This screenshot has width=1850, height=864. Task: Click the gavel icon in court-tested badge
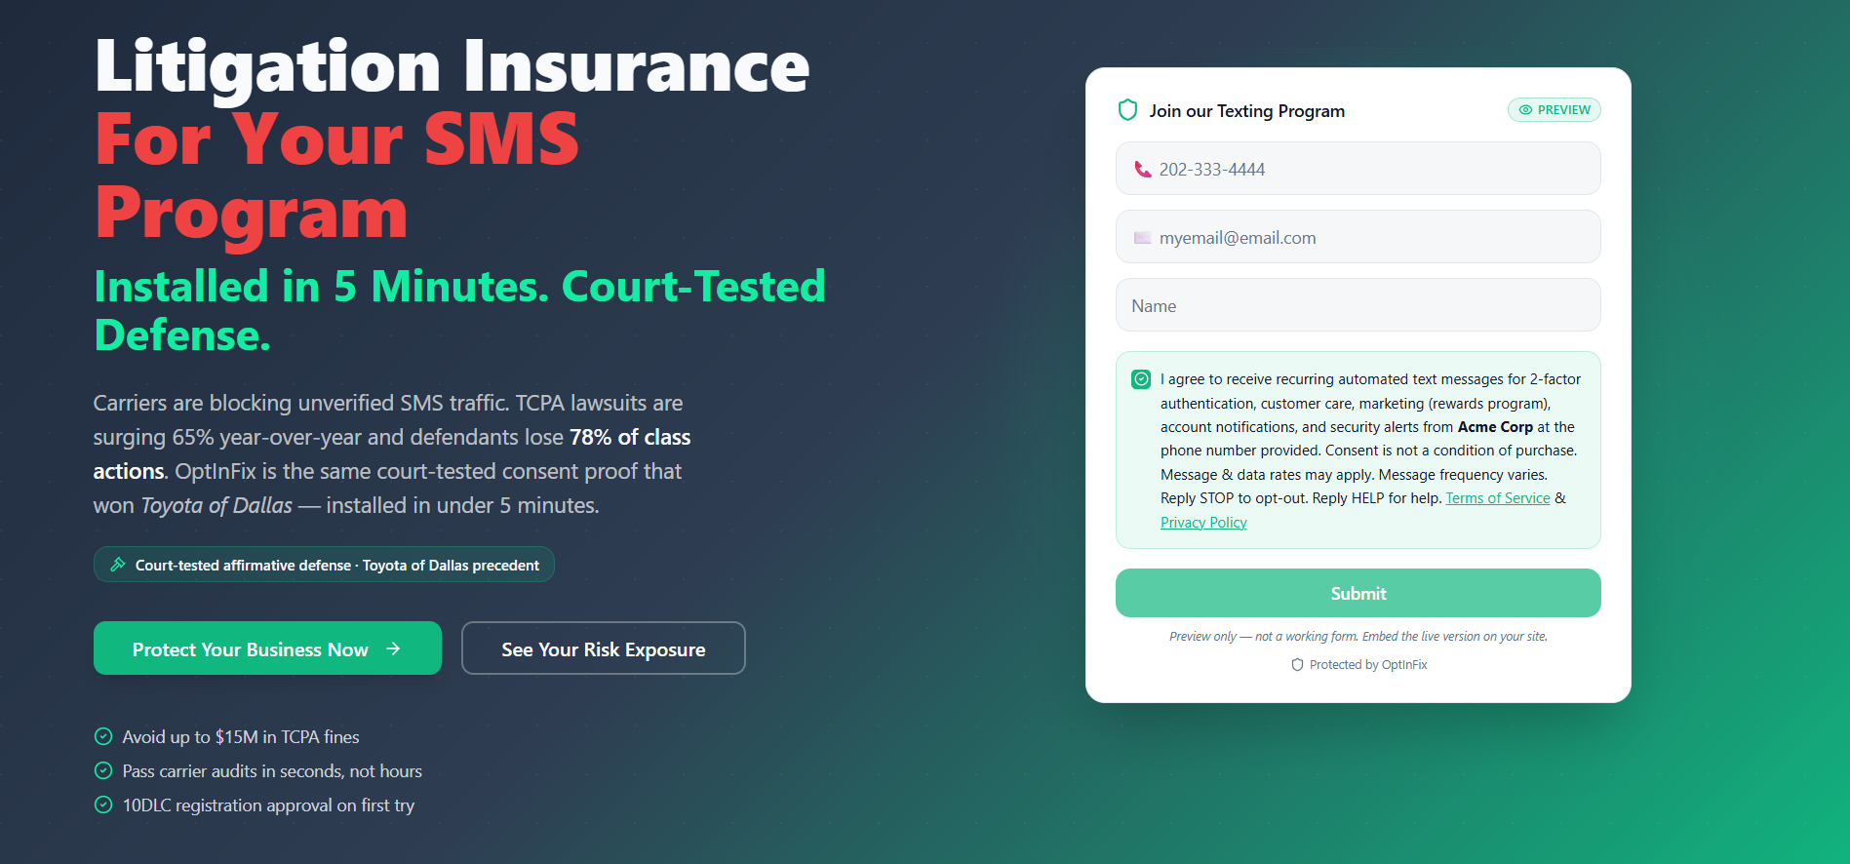(118, 565)
